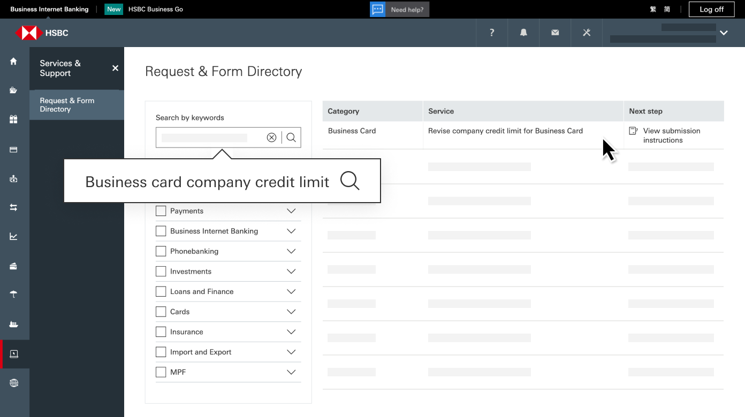The height and width of the screenshot is (417, 745).
Task: Enable the Cards category checkbox
Action: [x=161, y=312]
